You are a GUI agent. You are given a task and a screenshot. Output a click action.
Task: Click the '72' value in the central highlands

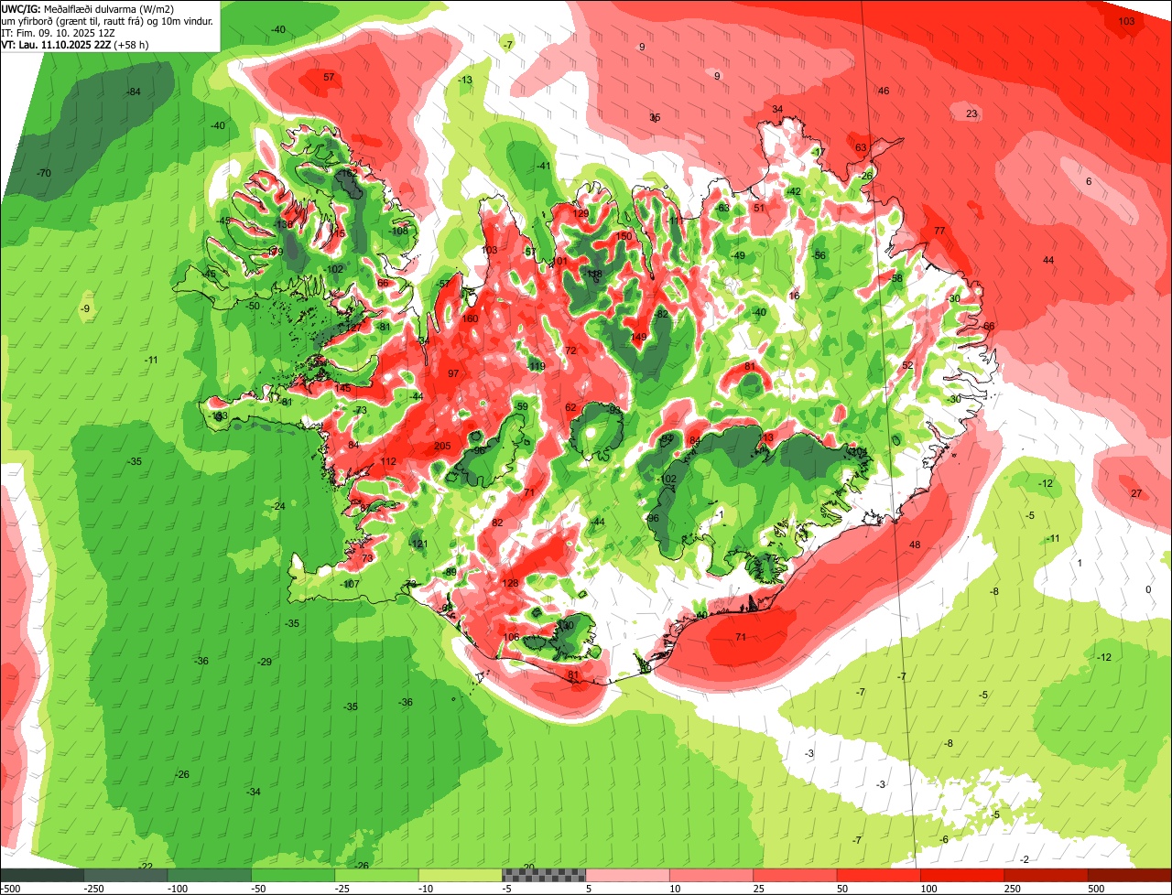coord(571,351)
